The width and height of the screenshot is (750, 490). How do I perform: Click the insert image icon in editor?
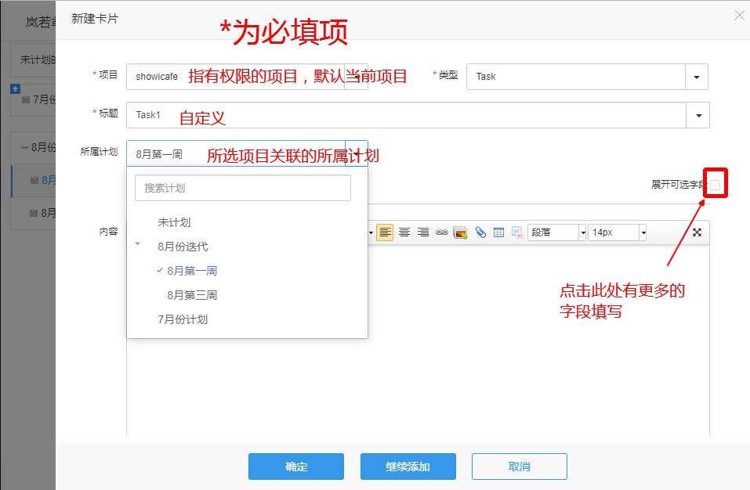point(461,232)
